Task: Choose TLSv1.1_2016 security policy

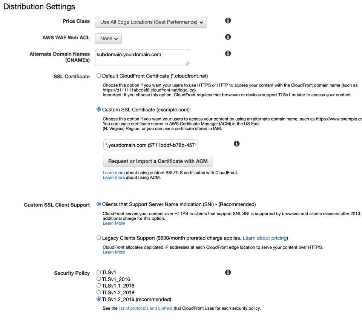Action: [x=99, y=286]
